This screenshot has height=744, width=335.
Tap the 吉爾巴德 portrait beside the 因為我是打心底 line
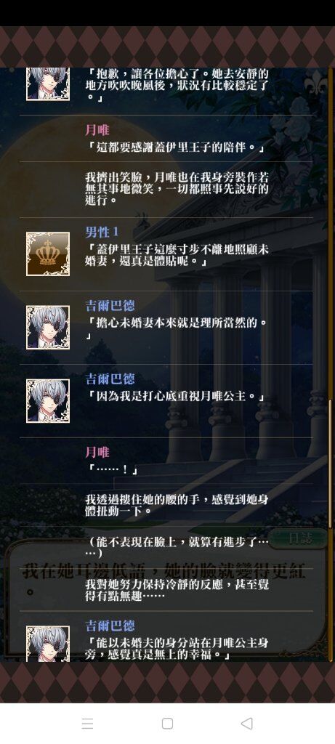47,401
